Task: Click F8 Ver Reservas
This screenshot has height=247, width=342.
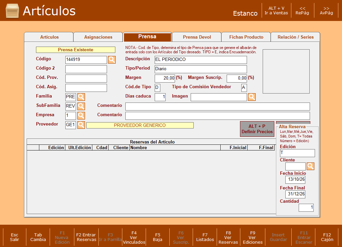Action: (x=228, y=237)
